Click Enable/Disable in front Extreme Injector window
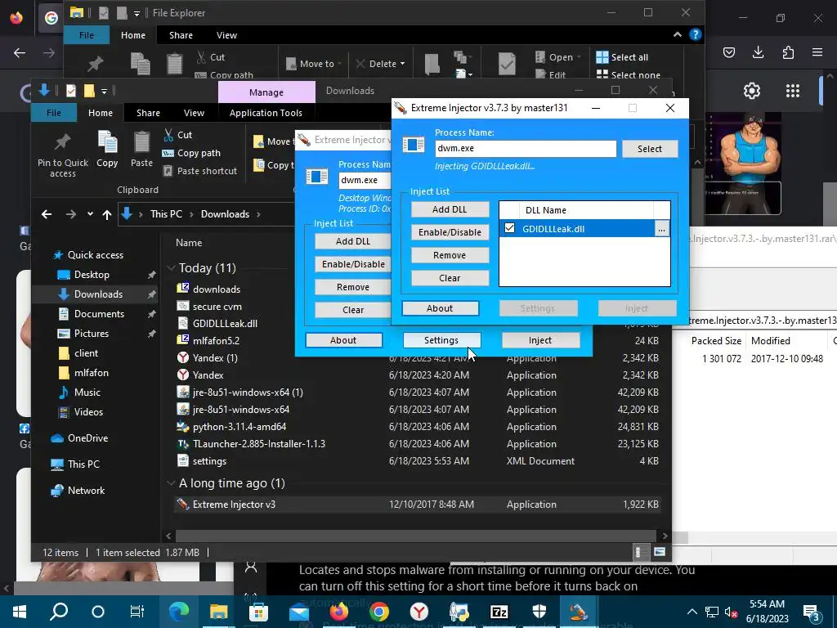 (x=450, y=232)
